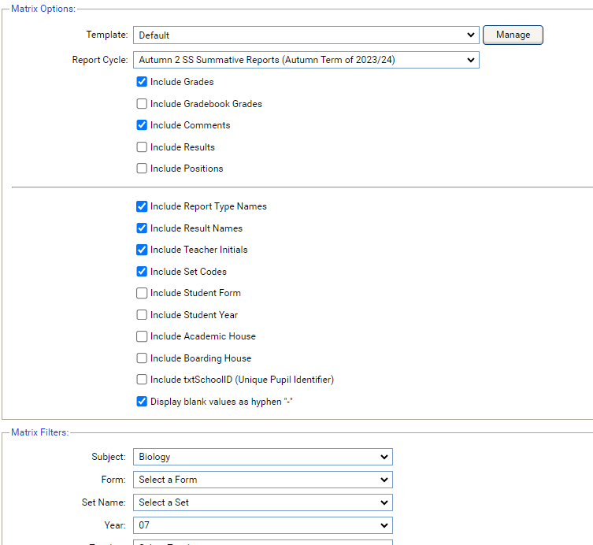Screen dimensions: 593x545
Task: Toggle Display blank values as hyphen
Action: tap(142, 402)
